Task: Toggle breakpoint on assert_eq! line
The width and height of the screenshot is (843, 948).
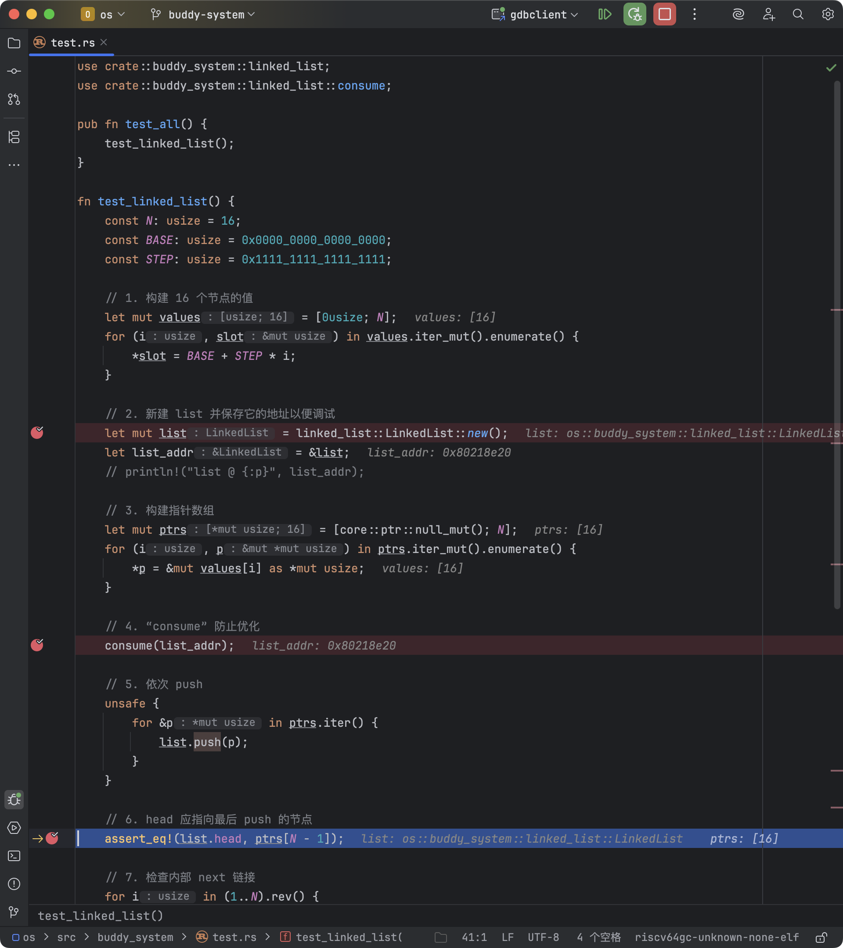Action: click(x=52, y=838)
